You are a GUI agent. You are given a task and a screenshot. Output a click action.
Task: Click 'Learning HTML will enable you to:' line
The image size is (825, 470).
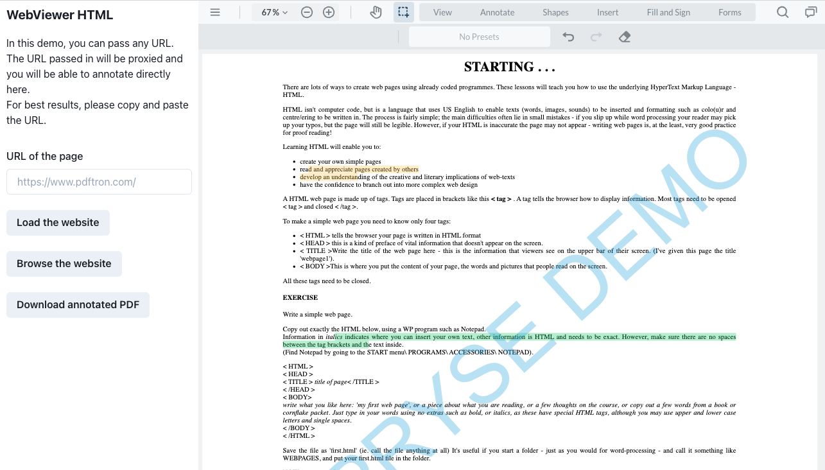click(x=332, y=147)
